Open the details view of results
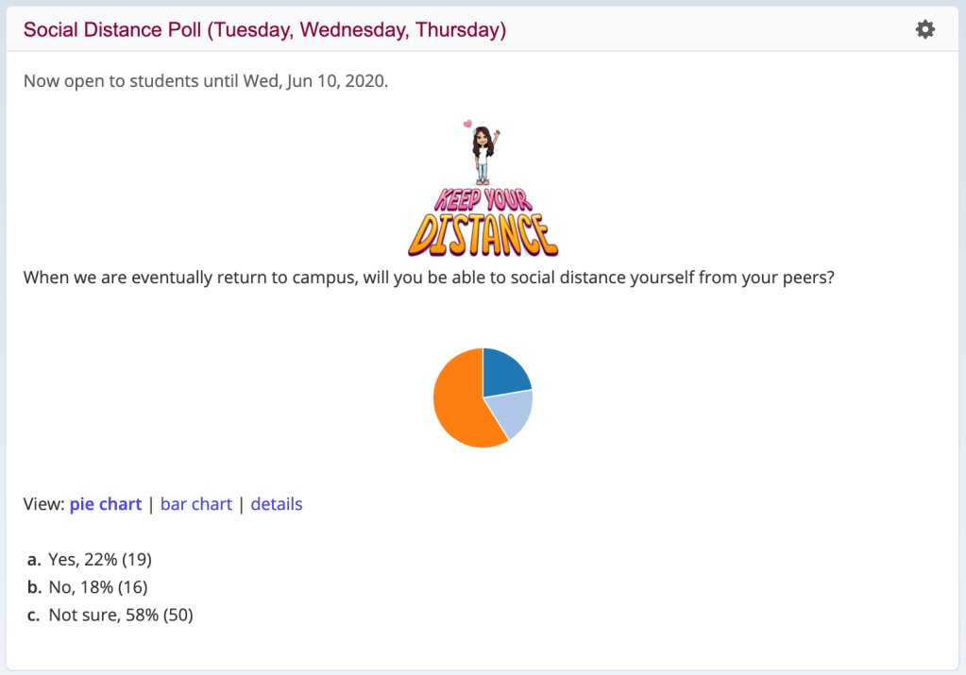This screenshot has width=966, height=675. [x=277, y=504]
